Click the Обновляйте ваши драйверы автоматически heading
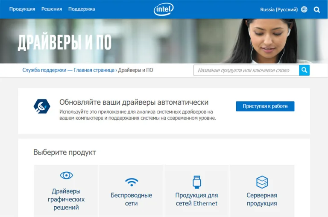Viewport: 328px width, 217px height. click(x=134, y=102)
